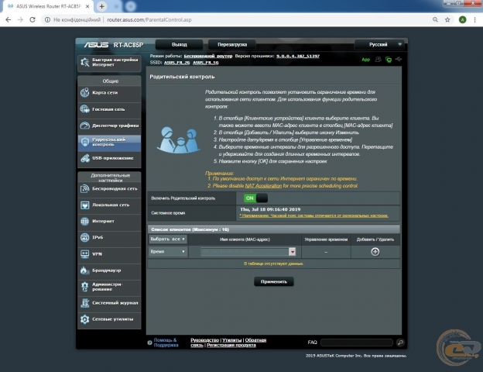Open Гостевая сеть section
This screenshot has width=483, height=372.
109,108
